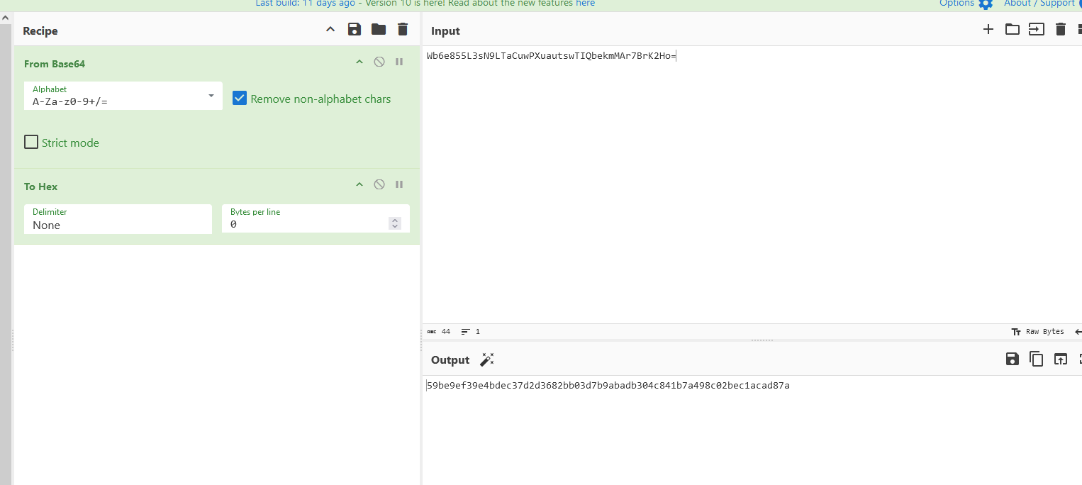Load a recipe using the folder icon
Image resolution: width=1082 pixels, height=485 pixels.
(x=379, y=29)
